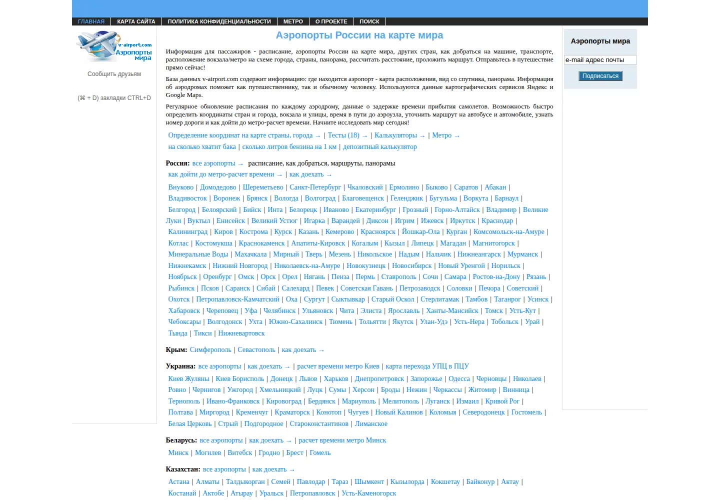Viewport: 720px width, 500px height.
Task: Open Определение координат на карте link
Action: pyautogui.click(x=244, y=135)
